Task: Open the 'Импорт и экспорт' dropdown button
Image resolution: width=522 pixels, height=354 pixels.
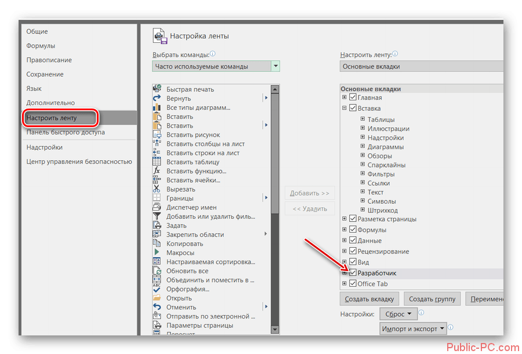Action: tap(414, 329)
